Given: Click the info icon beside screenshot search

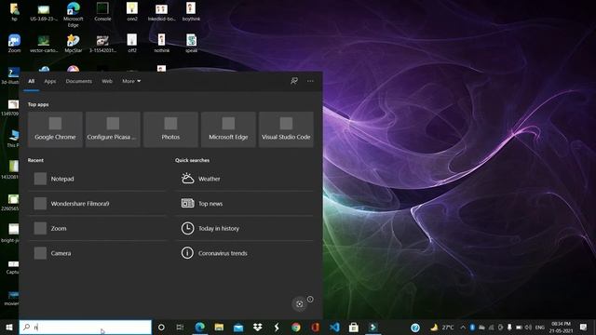Looking at the screenshot, I should pyautogui.click(x=310, y=300).
